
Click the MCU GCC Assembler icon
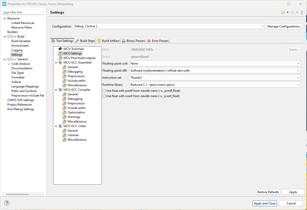(60, 63)
